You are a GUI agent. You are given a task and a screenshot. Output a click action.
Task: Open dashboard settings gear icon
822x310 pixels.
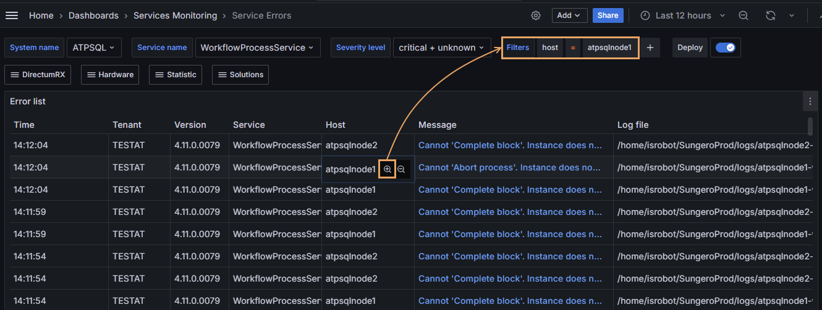point(536,15)
